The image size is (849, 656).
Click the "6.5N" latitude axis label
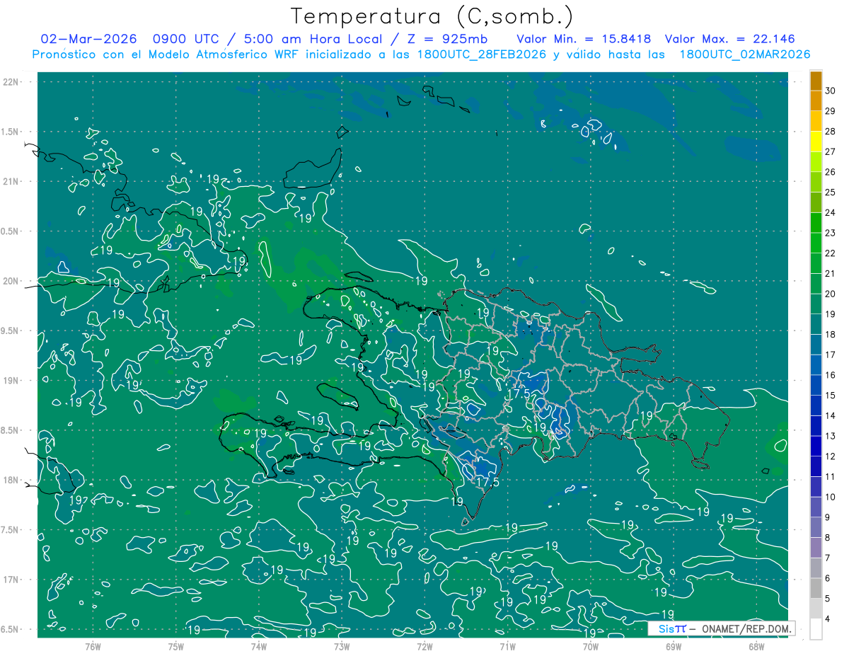pos(9,629)
